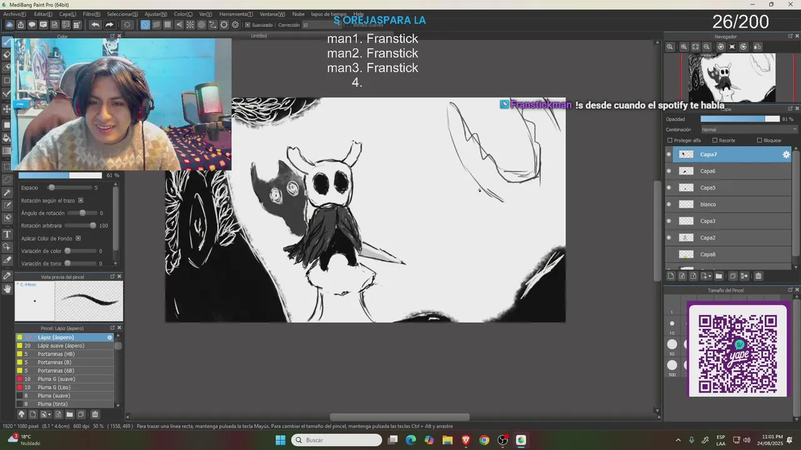Duplicate the layer in the Layers panel
This screenshot has width=801, height=450.
click(x=733, y=276)
